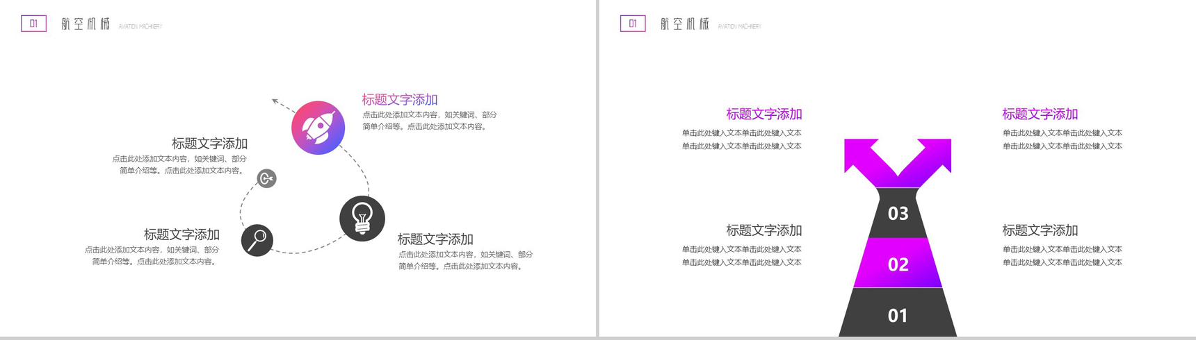Screen dimensions: 1196x340
Task: Click the dashed arrowhead above the rocket
Action: [275, 101]
